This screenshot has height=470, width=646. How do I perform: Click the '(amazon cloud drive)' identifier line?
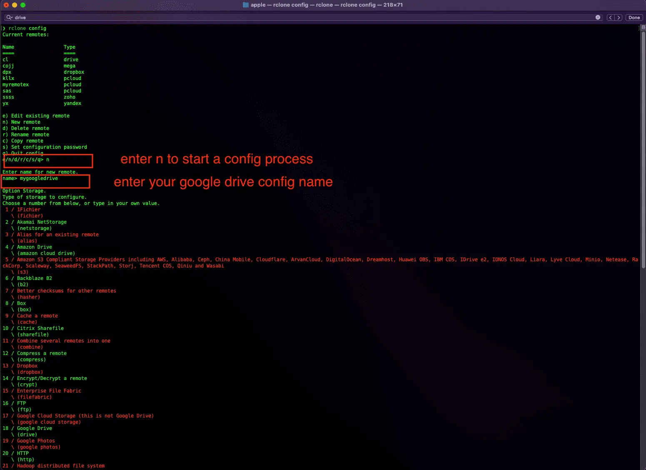tap(43, 253)
